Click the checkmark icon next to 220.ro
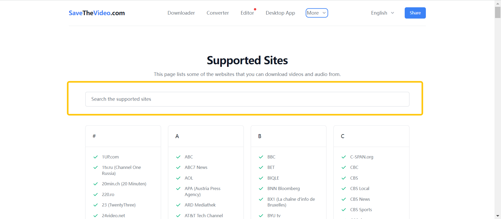 tap(96, 194)
